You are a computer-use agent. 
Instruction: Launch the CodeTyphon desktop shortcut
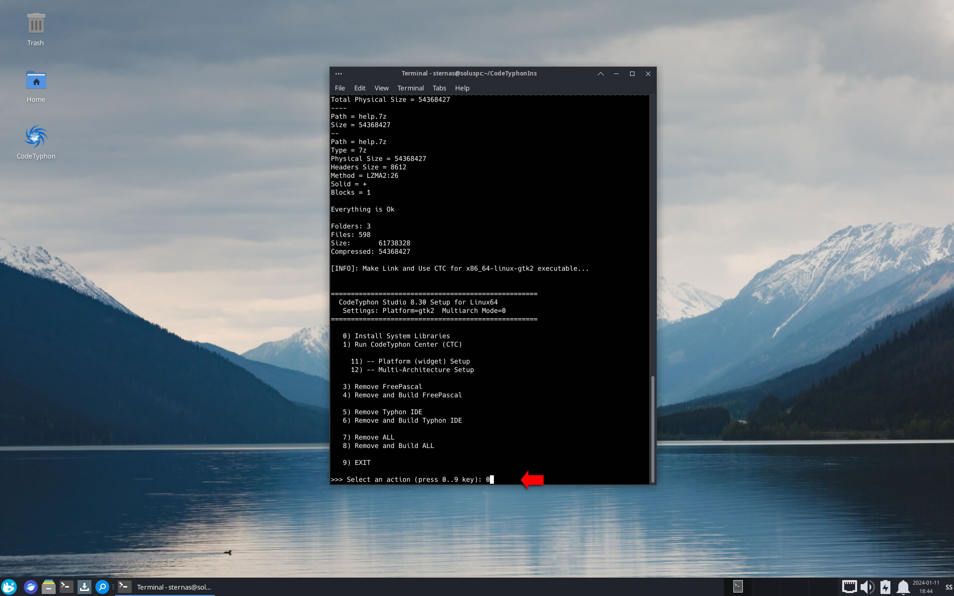pyautogui.click(x=36, y=143)
